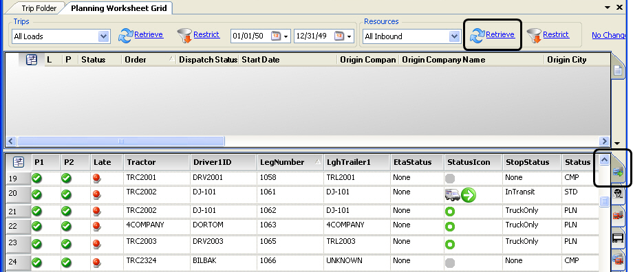This screenshot has width=633, height=272.
Task: Open the trips grid field chooser icon
Action: click(32, 60)
